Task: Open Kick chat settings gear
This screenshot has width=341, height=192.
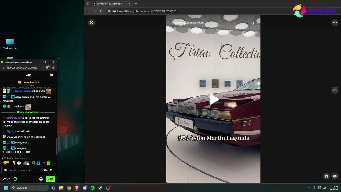Action: tap(41, 179)
